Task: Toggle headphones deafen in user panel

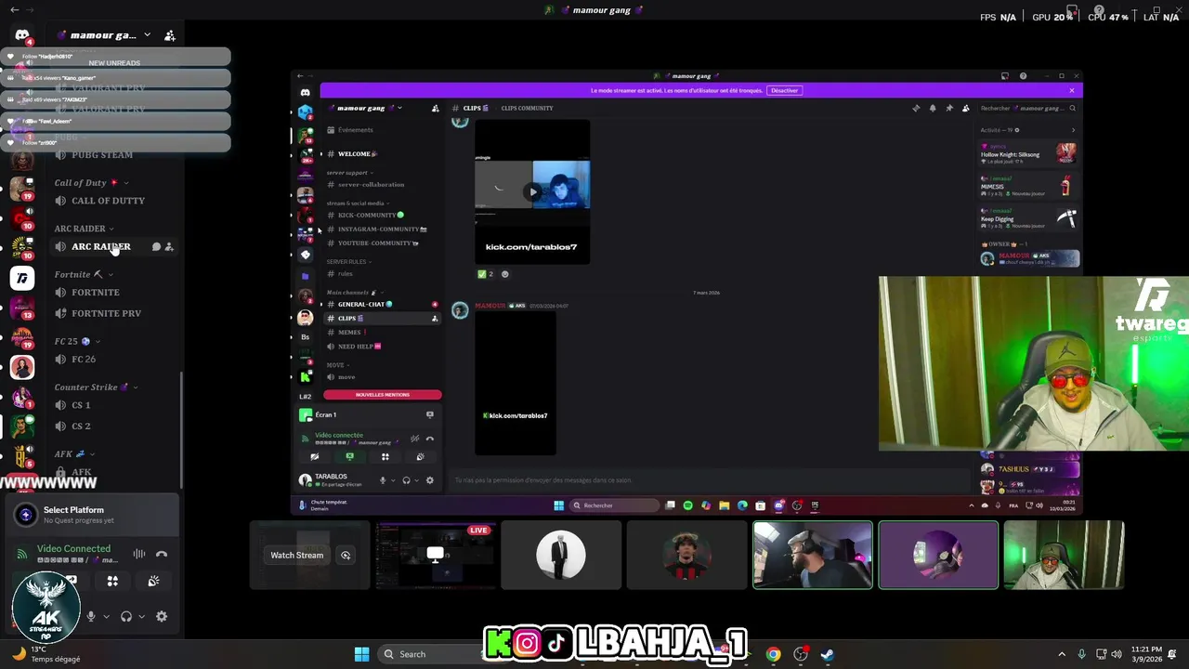Action: [126, 616]
